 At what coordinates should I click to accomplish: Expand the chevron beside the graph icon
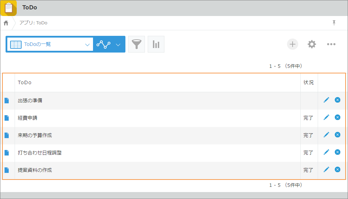[118, 45]
